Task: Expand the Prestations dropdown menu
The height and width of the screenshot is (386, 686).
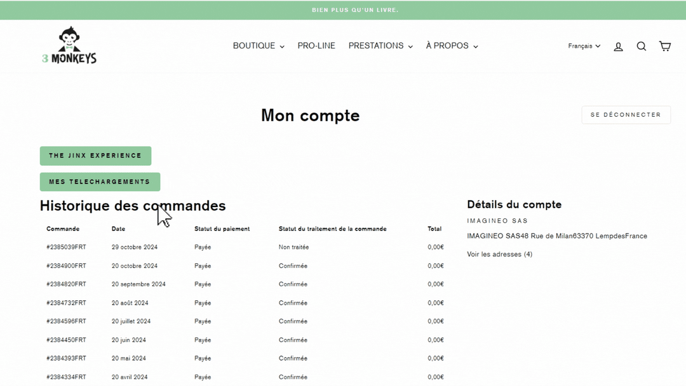Action: [380, 46]
